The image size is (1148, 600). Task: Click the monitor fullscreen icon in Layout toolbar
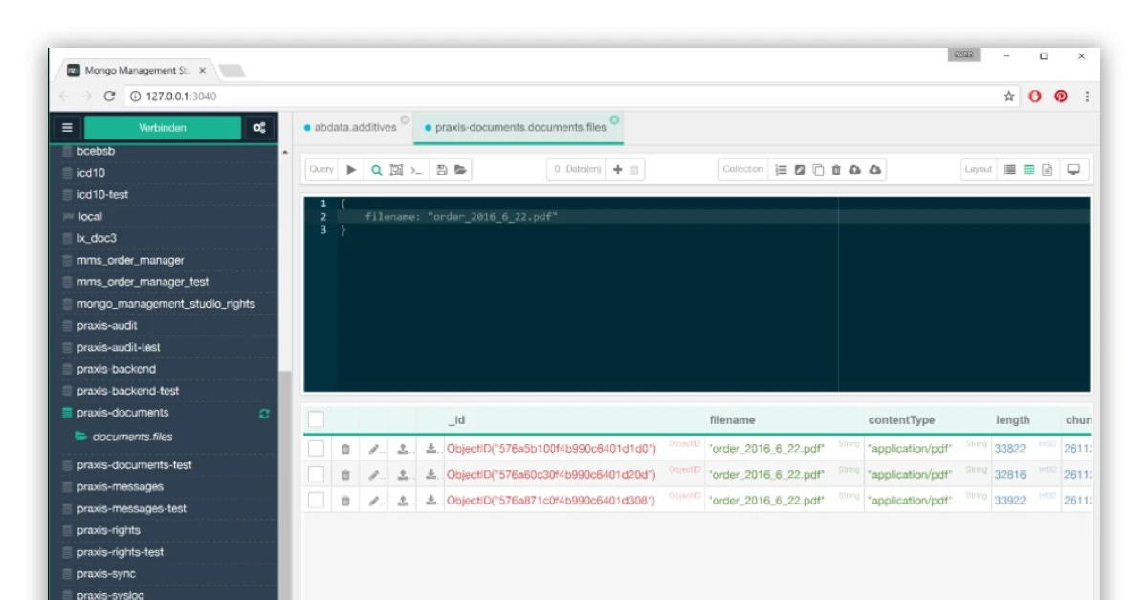pos(1073,170)
